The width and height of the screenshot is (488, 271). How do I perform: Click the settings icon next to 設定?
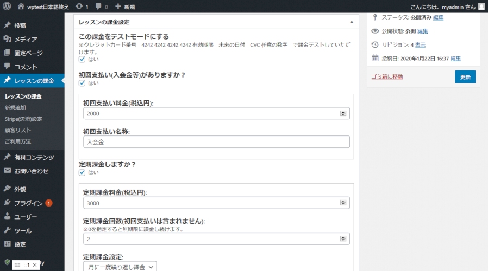[8, 244]
